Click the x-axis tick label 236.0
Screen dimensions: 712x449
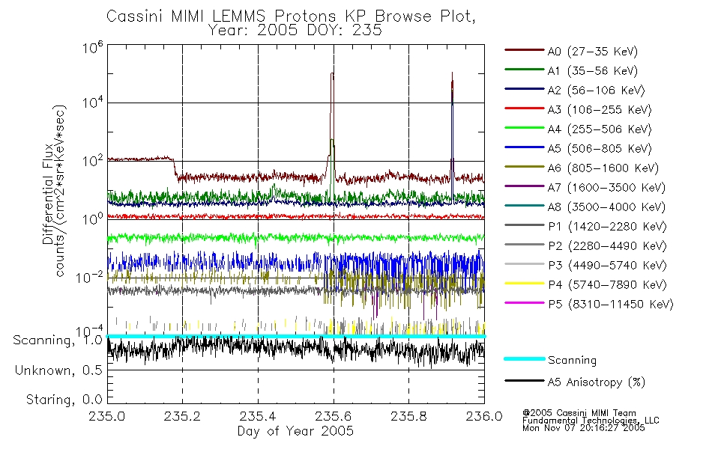pyautogui.click(x=484, y=416)
